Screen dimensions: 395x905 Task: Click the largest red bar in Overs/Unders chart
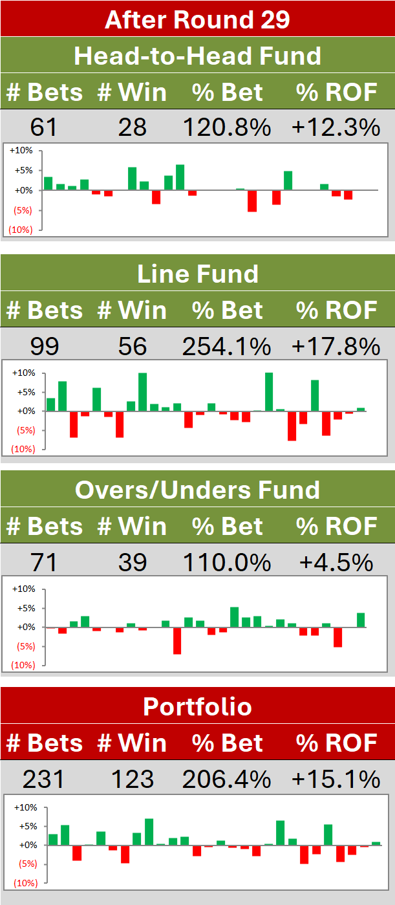click(176, 640)
